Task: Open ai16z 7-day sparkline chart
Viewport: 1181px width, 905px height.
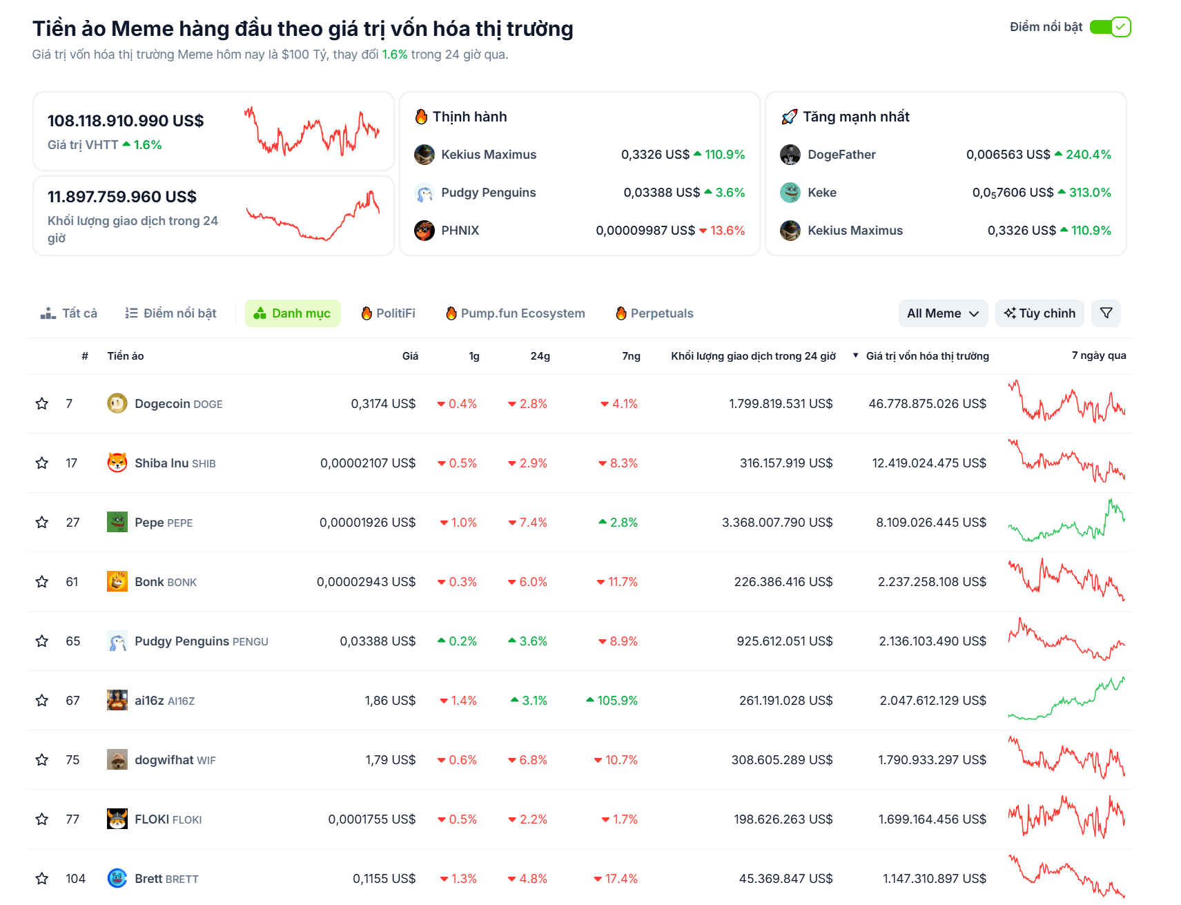Action: [x=1066, y=699]
